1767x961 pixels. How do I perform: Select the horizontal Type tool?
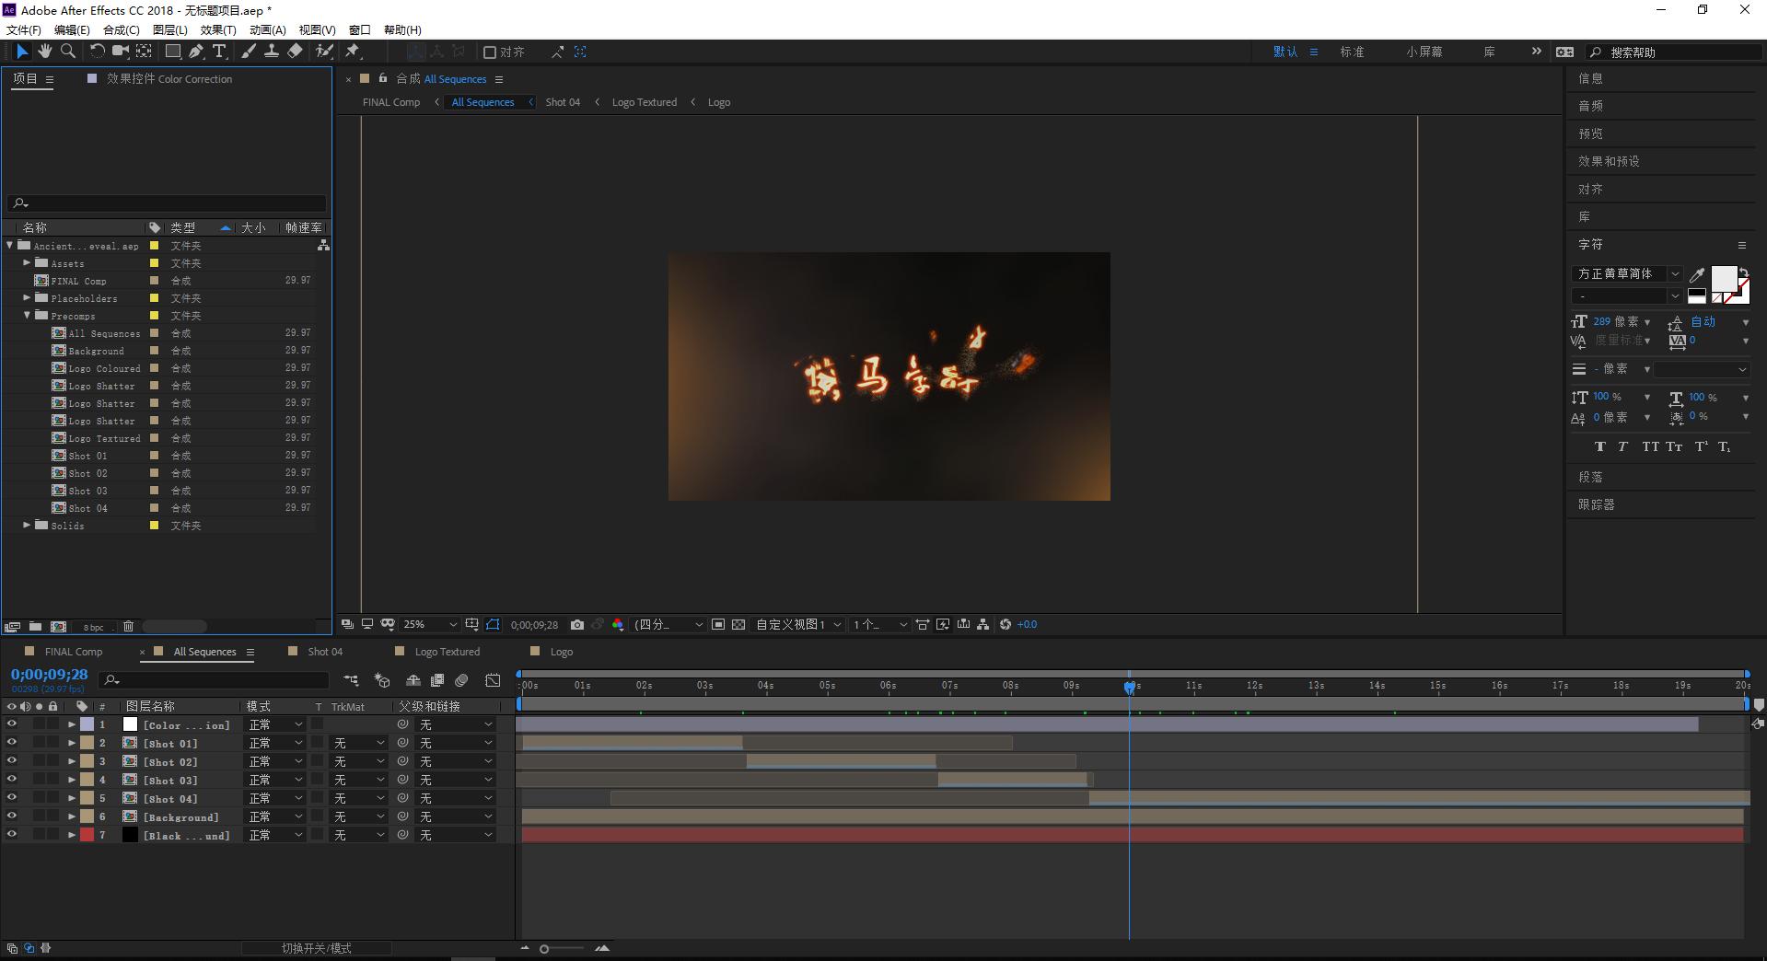(x=219, y=52)
